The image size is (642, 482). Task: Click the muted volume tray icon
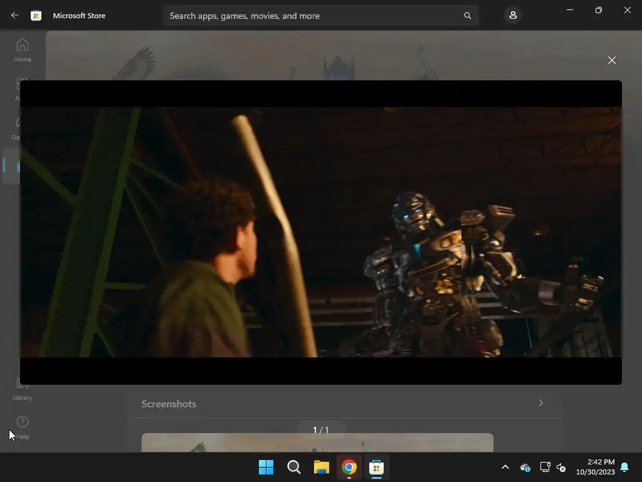(x=561, y=467)
